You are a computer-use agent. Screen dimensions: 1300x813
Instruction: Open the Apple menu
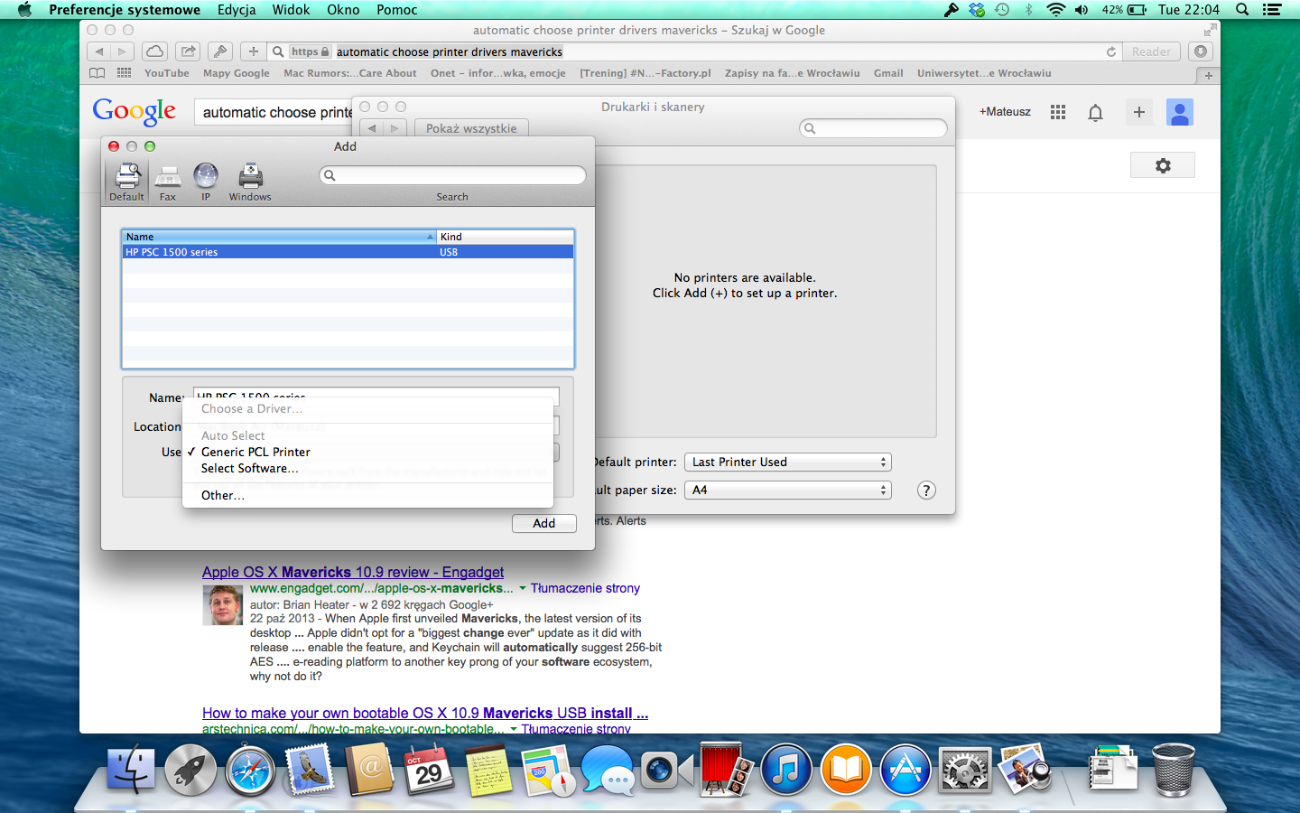[24, 10]
